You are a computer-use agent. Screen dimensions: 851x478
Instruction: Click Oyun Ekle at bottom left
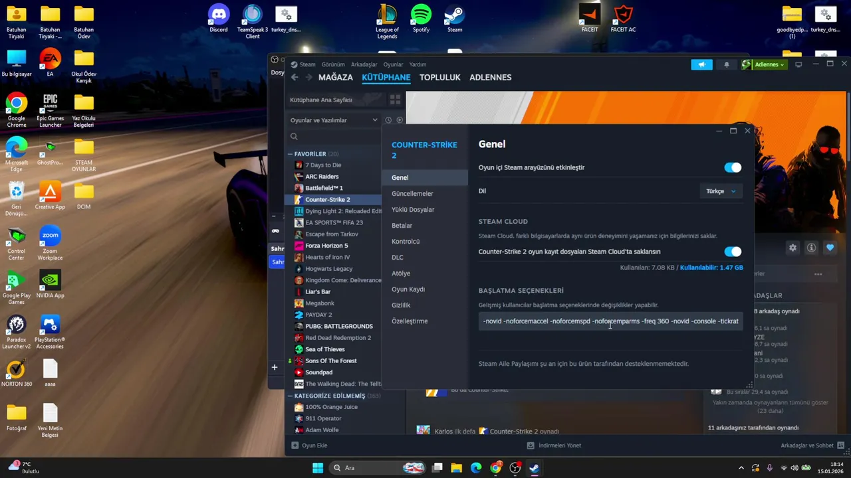tap(309, 445)
